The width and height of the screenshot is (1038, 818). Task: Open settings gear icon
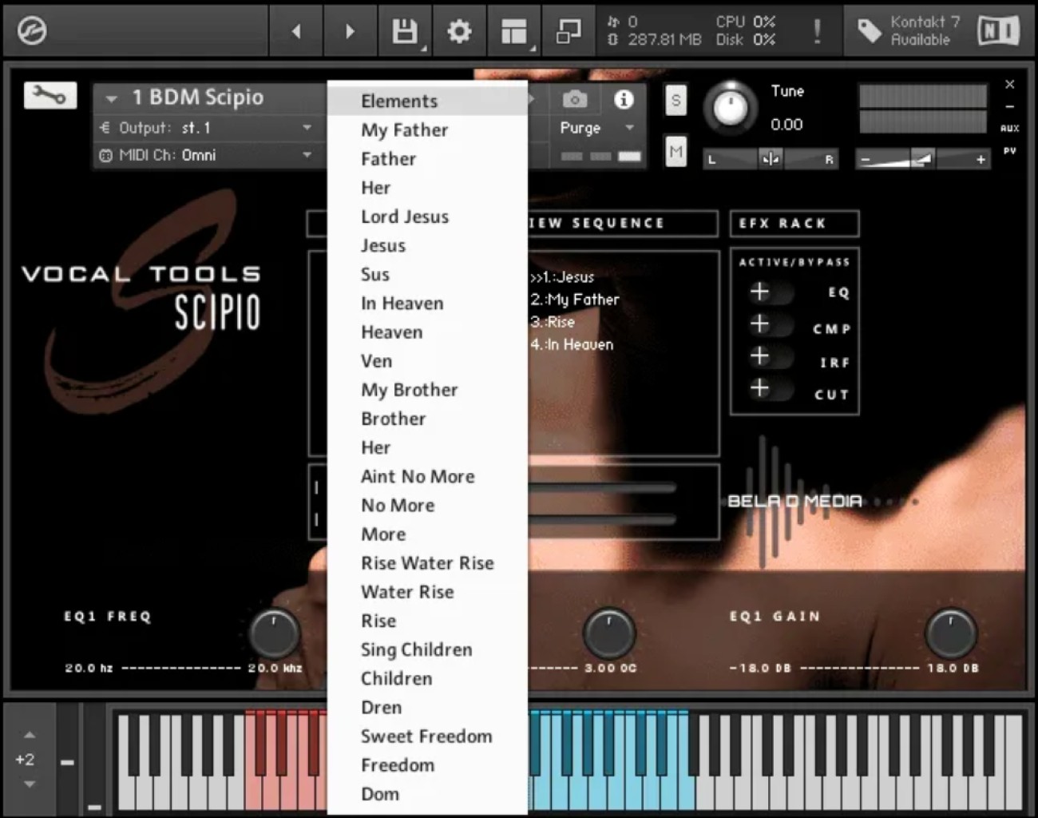click(459, 31)
